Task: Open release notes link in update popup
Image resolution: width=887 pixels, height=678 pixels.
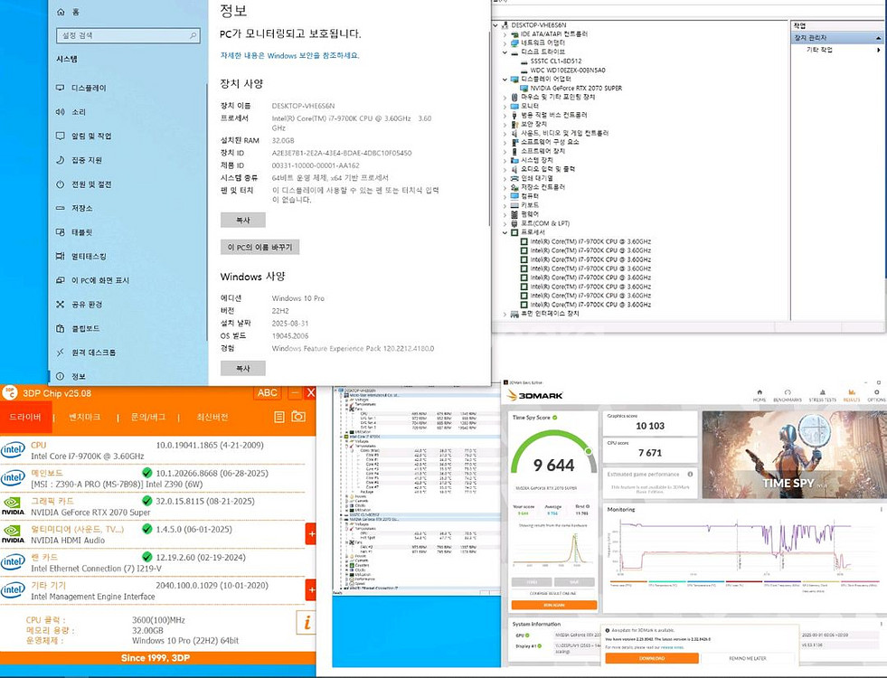Action: pyautogui.click(x=673, y=647)
